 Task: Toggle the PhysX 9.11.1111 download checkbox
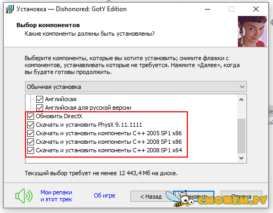(31, 125)
